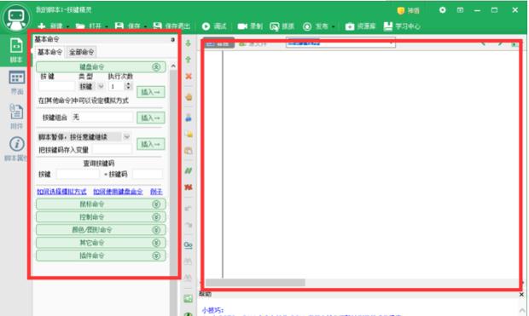
Task: Click the red uncomment icon in vertical toolbar
Action: click(x=189, y=187)
